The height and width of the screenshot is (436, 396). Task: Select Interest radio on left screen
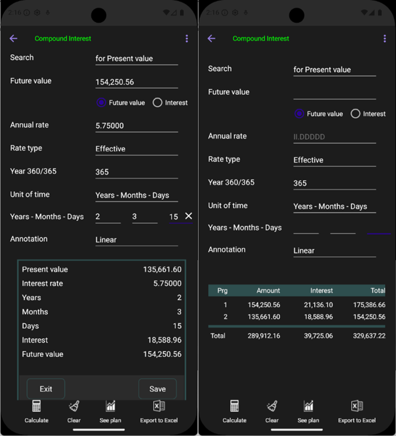(157, 102)
